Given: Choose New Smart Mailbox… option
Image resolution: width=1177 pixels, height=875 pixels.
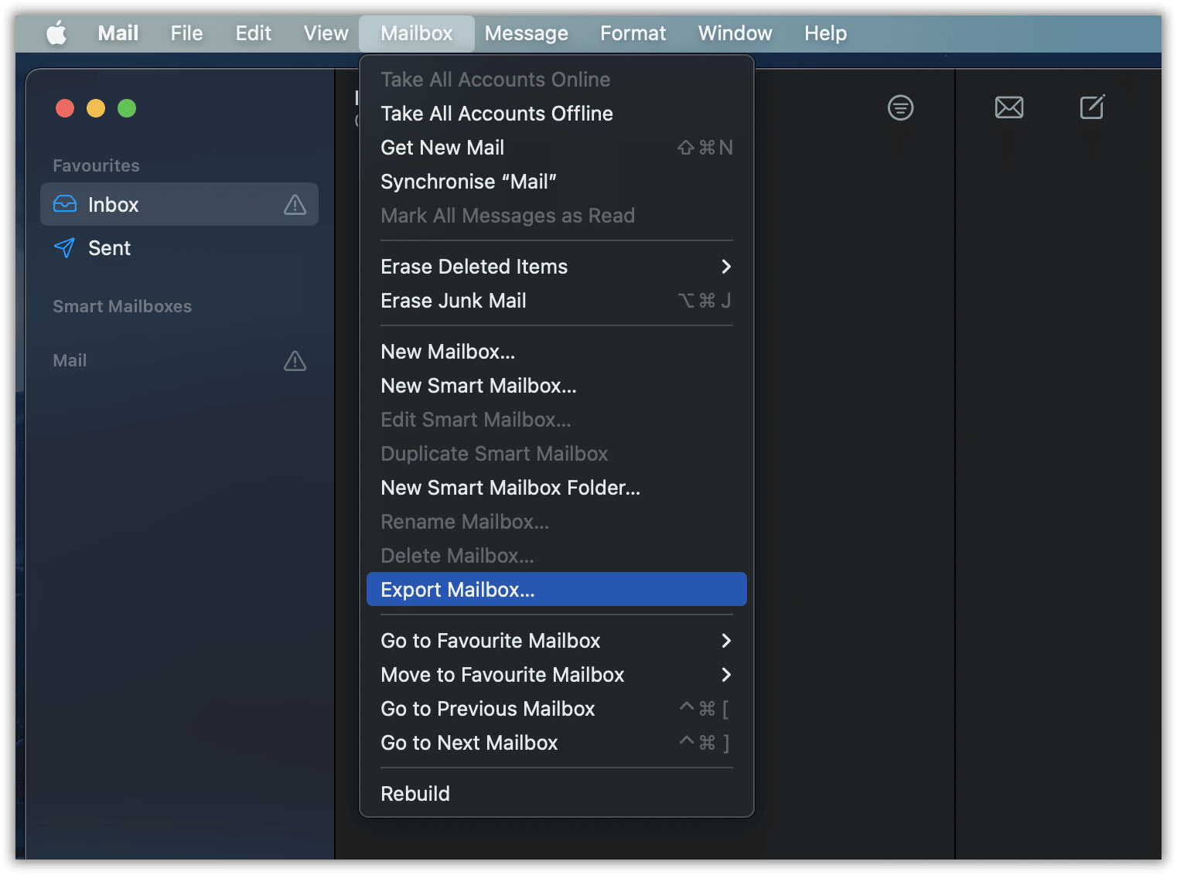Looking at the screenshot, I should [x=478, y=386].
